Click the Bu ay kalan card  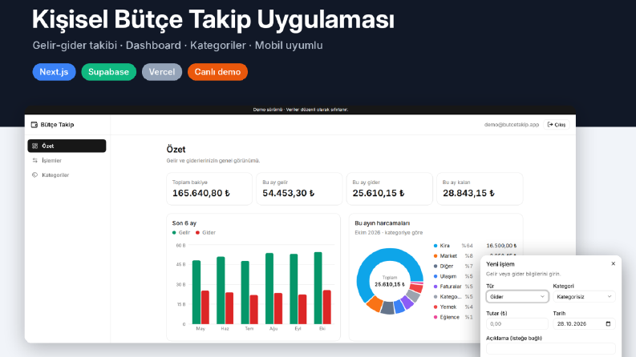point(480,189)
